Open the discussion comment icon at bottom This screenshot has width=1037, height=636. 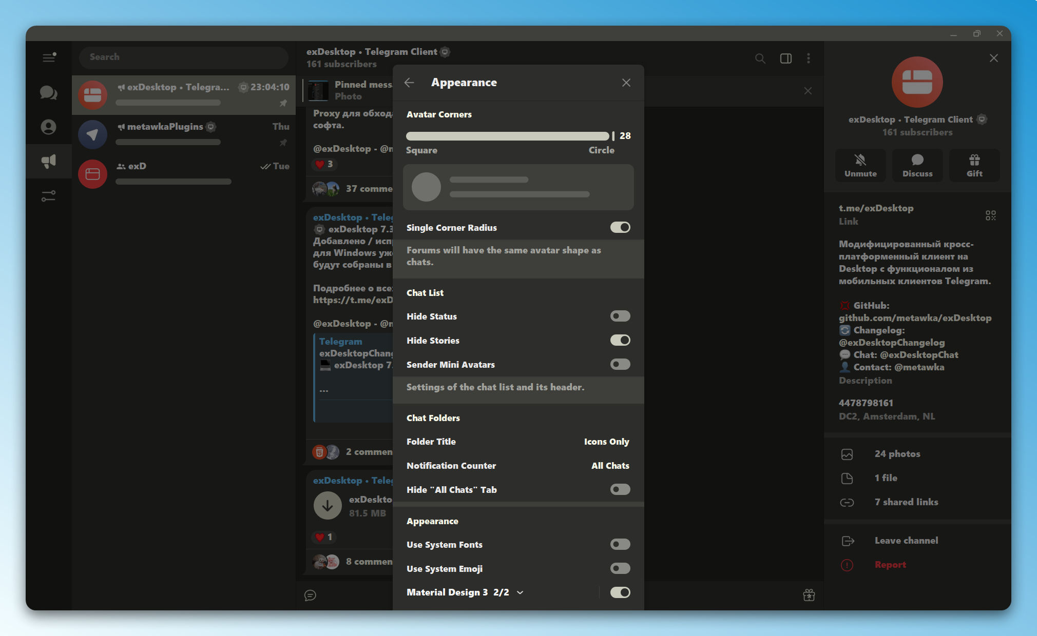point(310,595)
